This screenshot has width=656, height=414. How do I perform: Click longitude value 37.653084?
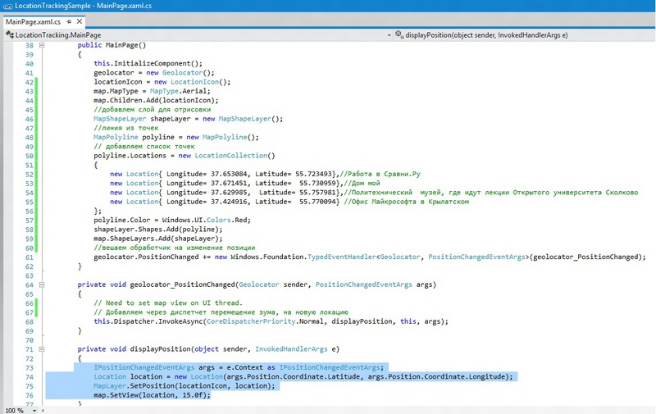[x=229, y=174]
